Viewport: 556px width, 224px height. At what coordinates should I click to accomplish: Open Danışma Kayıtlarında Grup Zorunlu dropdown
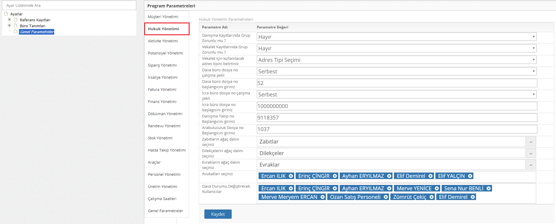396,37
